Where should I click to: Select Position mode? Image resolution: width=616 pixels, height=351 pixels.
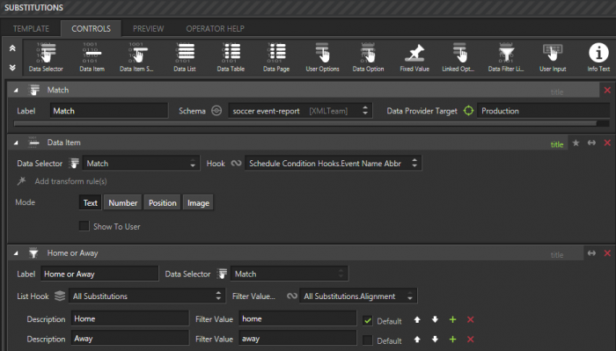tap(162, 202)
